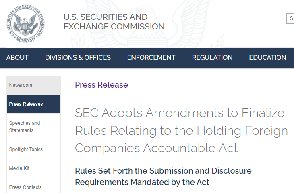Go to the EDUCATION navigation item

pyautogui.click(x=267, y=57)
